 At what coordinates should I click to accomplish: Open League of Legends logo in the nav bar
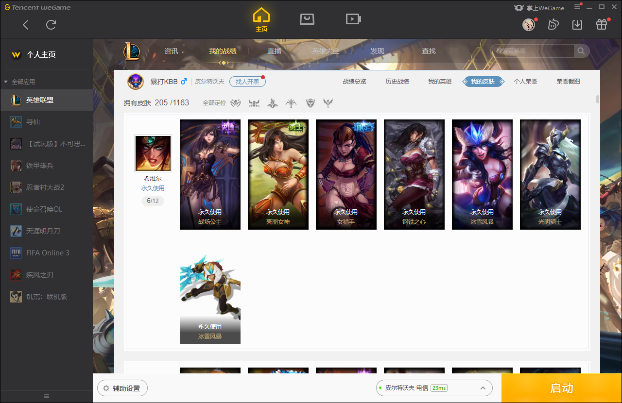click(x=131, y=51)
